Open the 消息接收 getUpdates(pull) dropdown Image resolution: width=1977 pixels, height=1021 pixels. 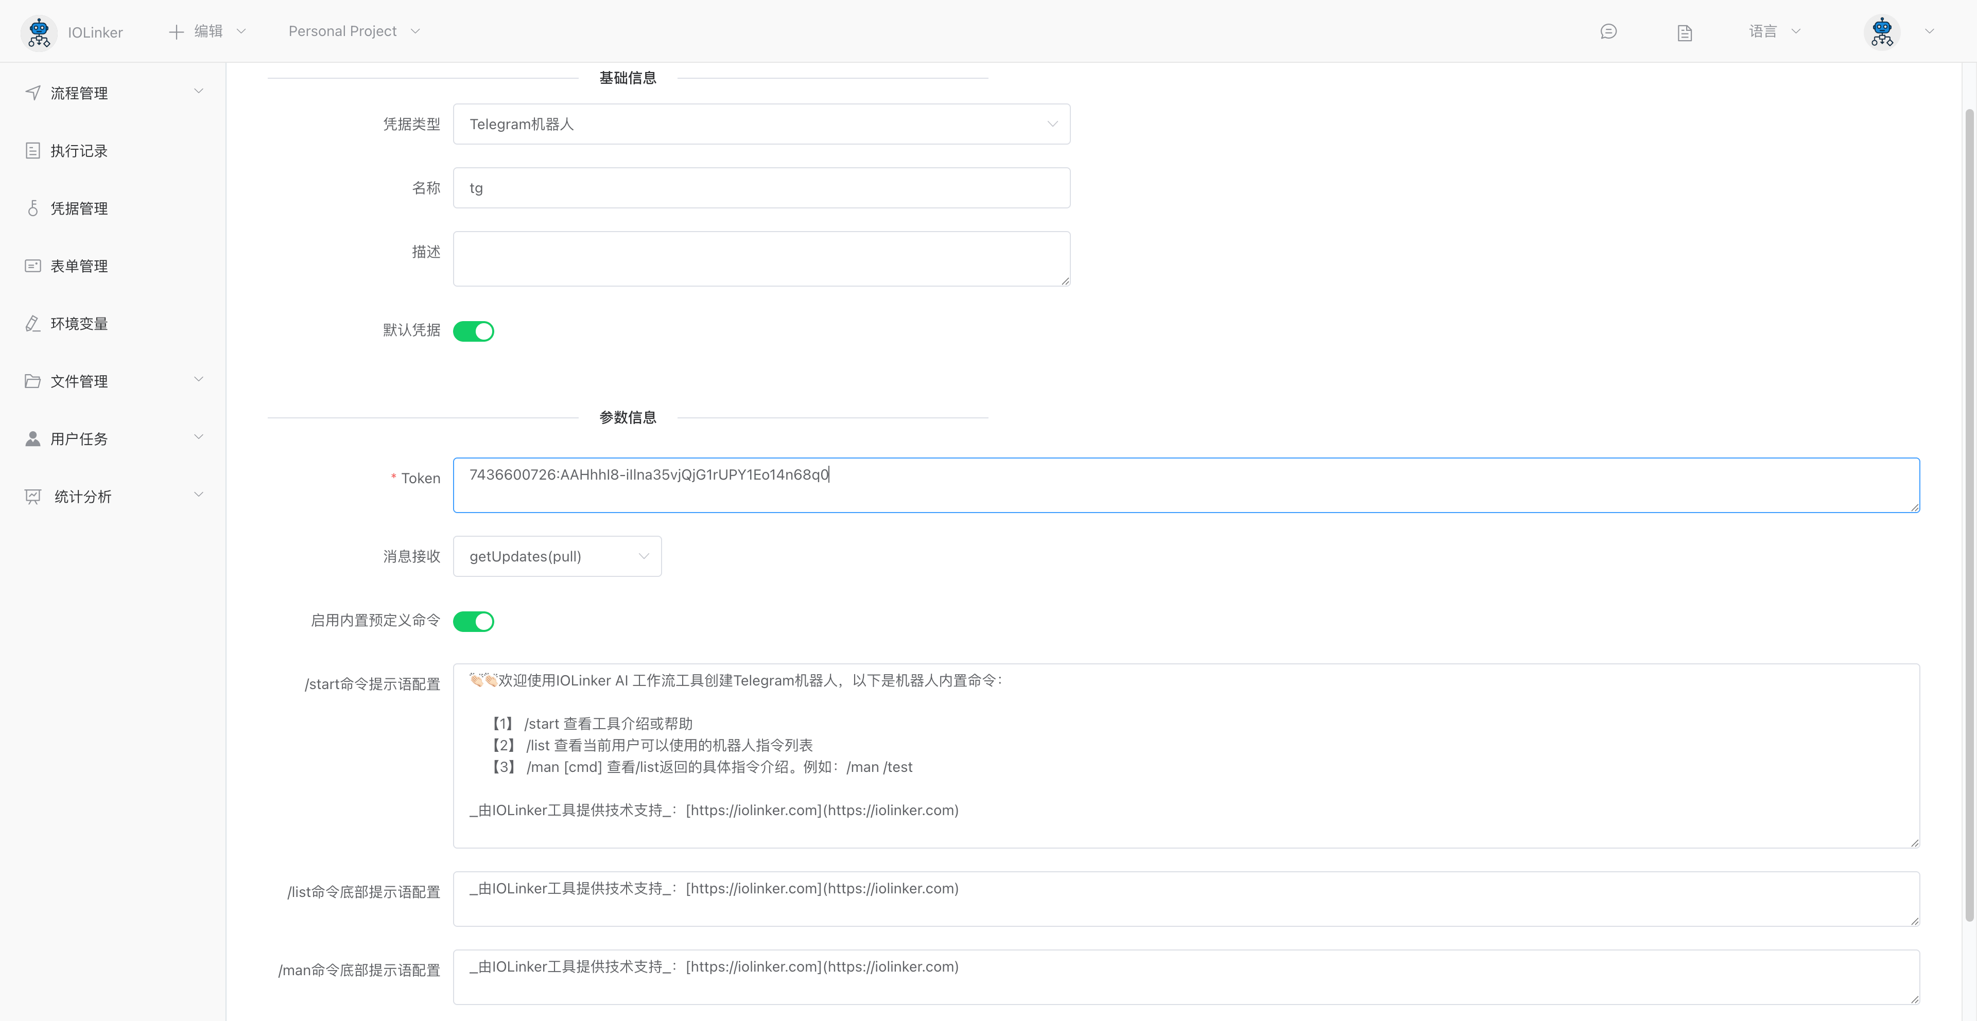click(557, 555)
